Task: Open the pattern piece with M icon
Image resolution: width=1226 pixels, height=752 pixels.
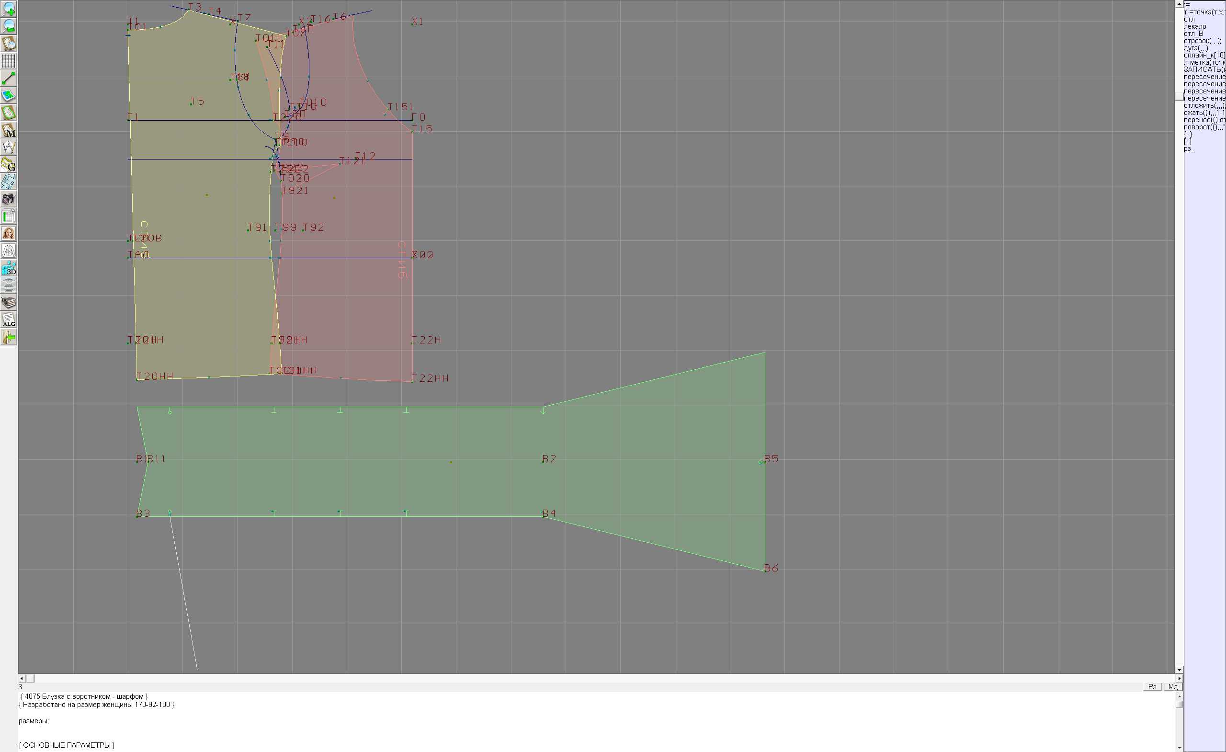Action: (9, 130)
